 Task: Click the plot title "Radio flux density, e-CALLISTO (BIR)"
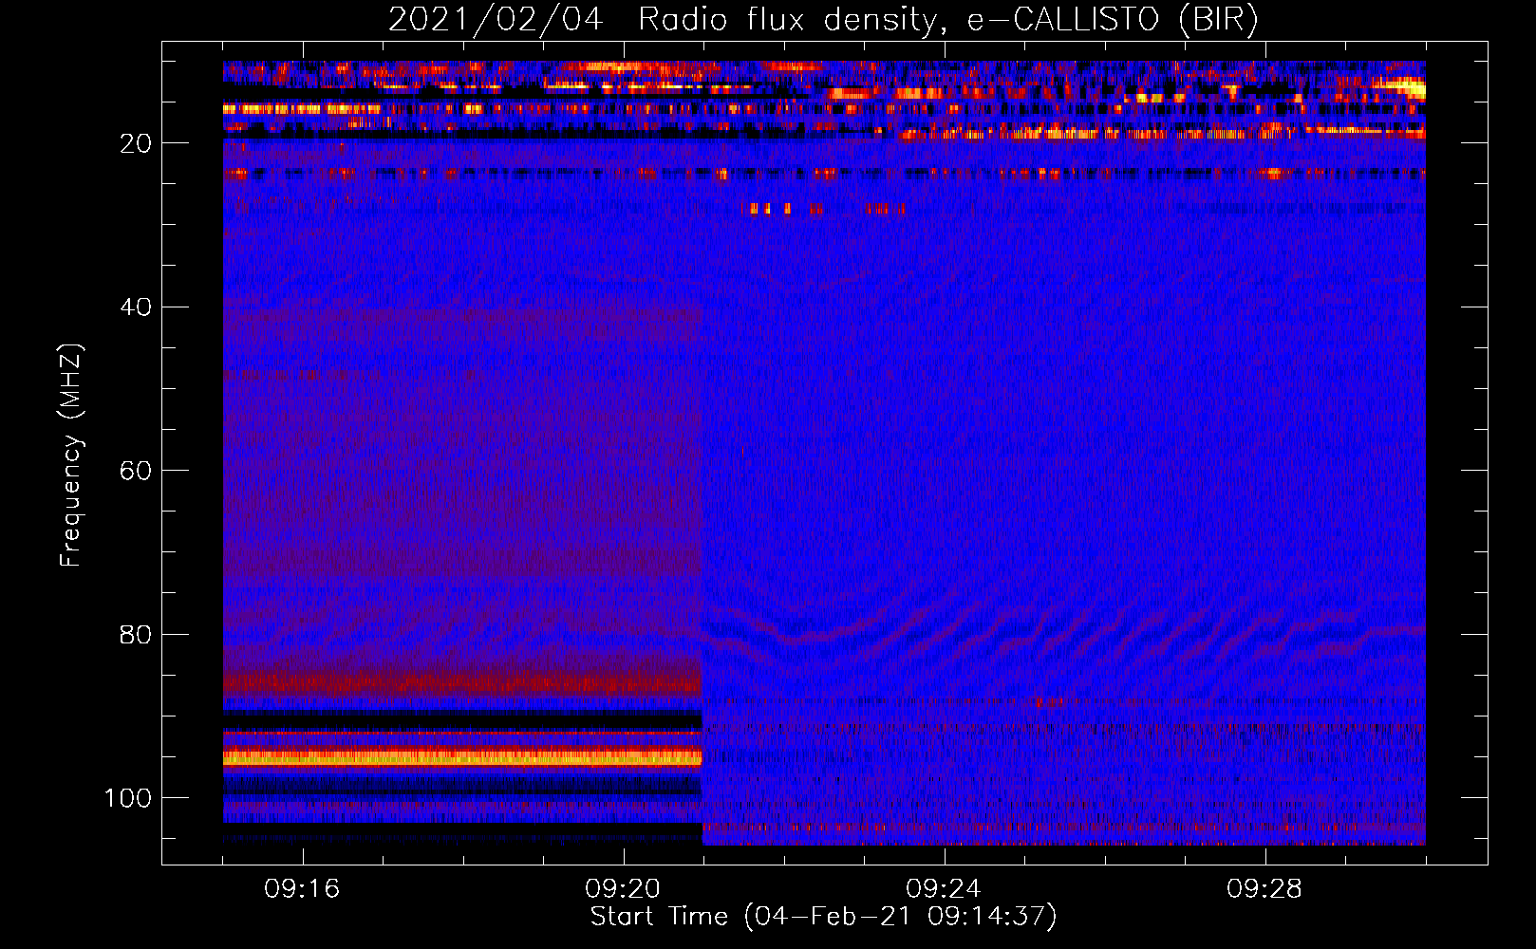point(947,20)
